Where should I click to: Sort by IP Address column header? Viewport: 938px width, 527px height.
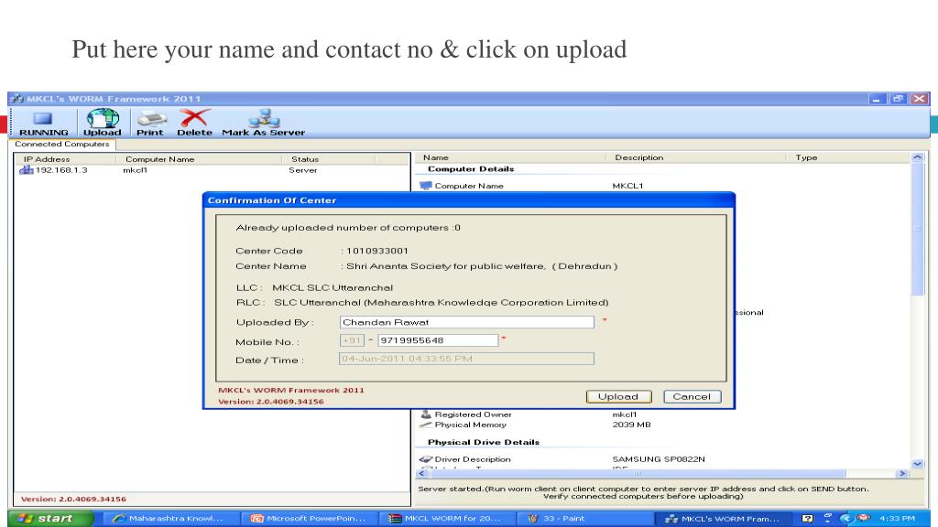click(65, 159)
